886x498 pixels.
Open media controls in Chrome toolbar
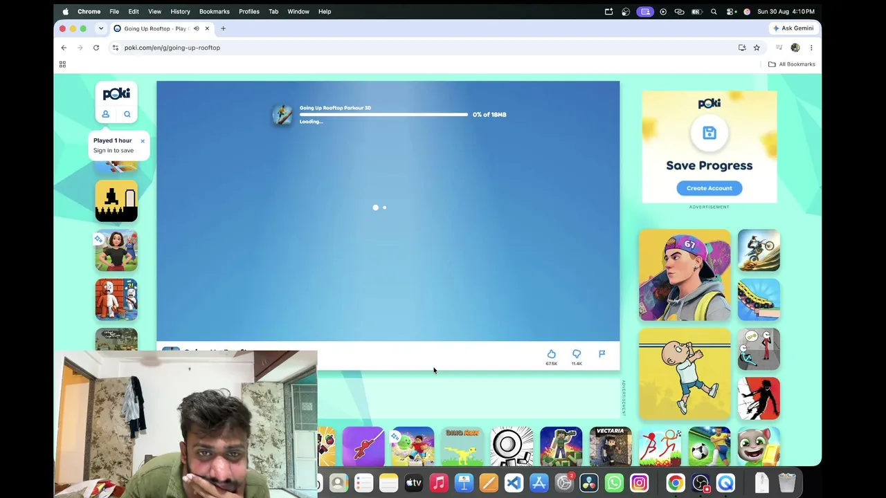point(779,48)
